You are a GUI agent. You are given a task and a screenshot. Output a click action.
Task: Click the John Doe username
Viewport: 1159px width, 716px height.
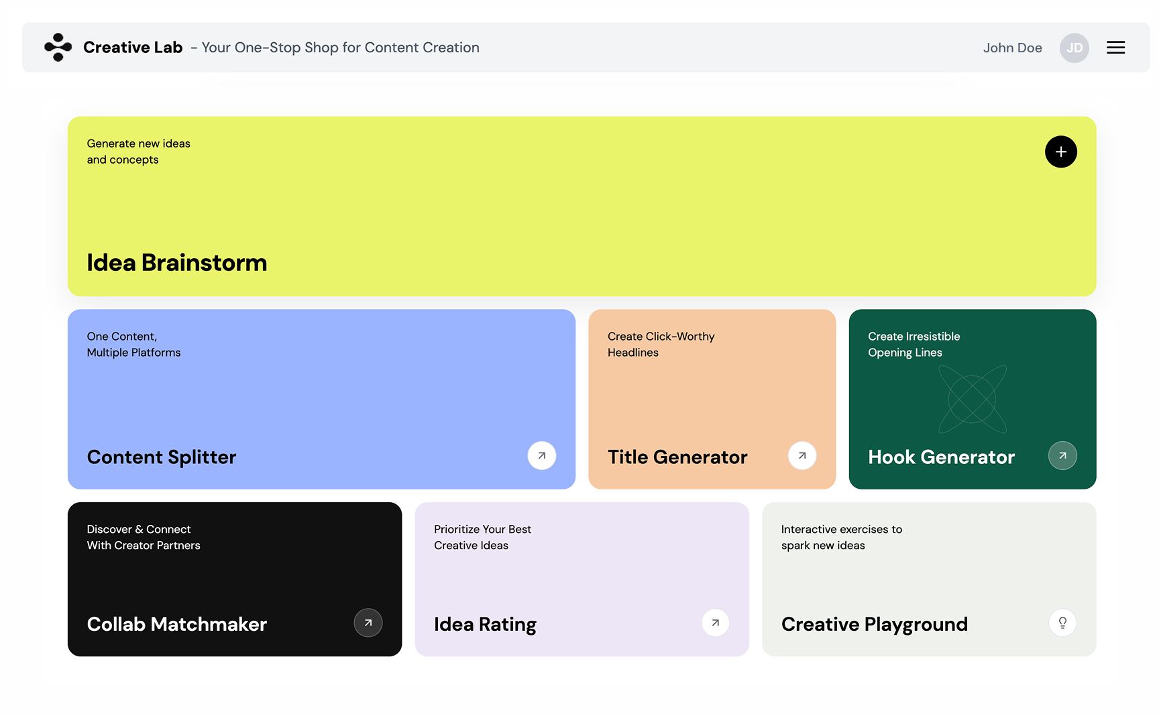pyautogui.click(x=1012, y=48)
